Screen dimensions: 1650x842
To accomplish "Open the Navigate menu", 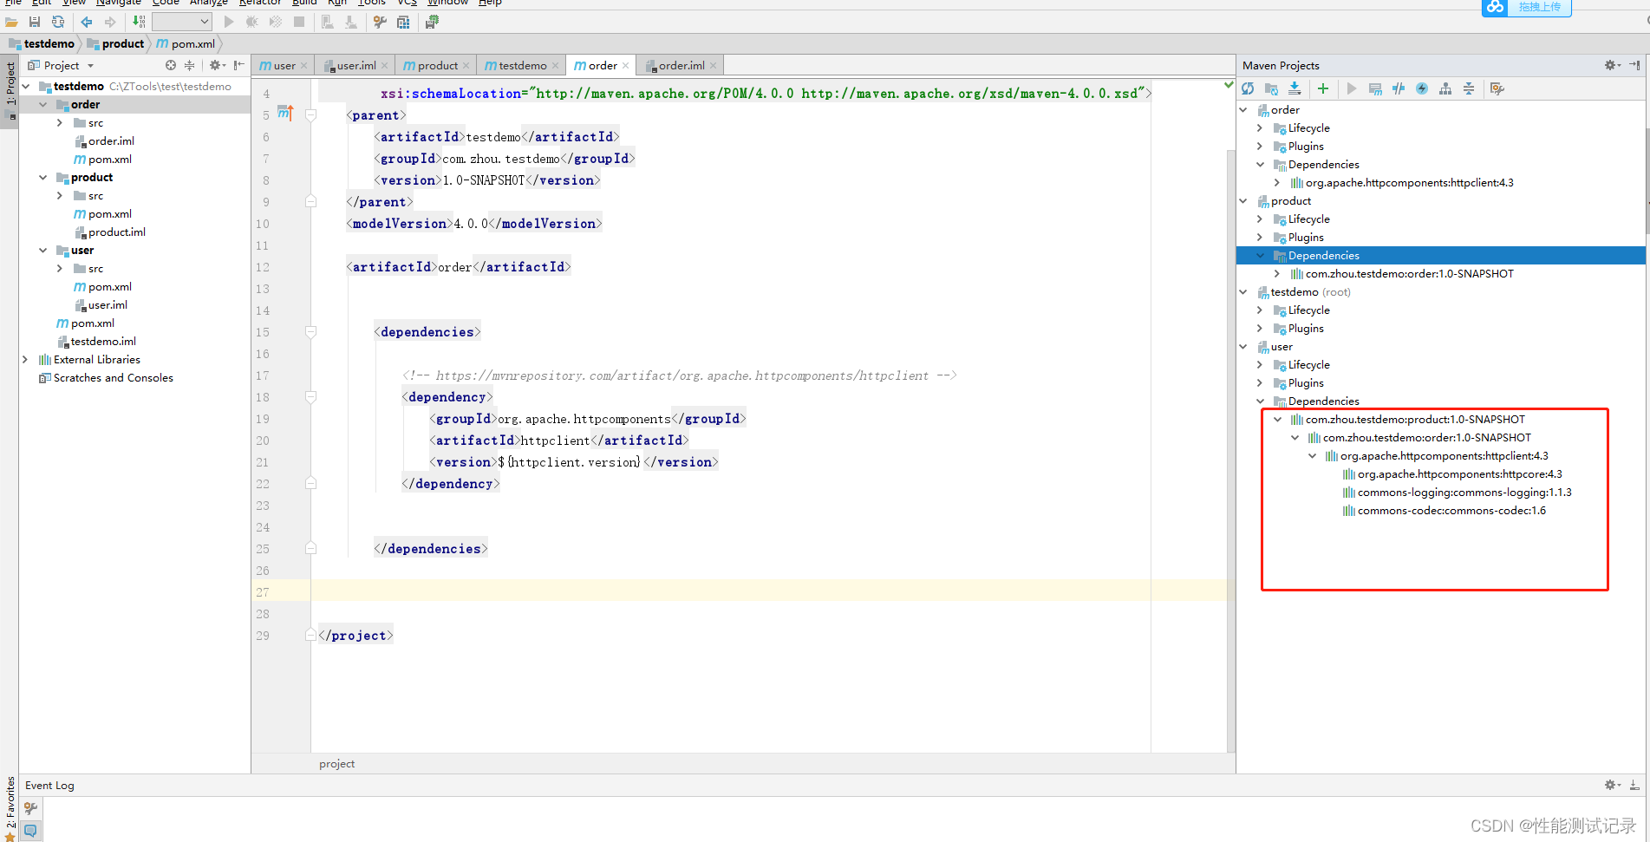I will [118, 3].
